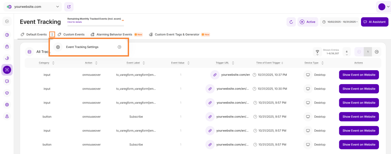Click the refresh icon button
391x154 pixels.
[x=291, y=22]
